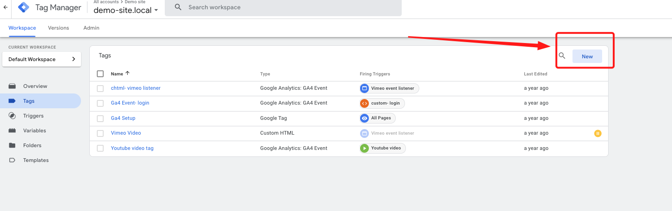Click the orange code icon on custom- login
Screen dimensions: 672x211
click(365, 103)
